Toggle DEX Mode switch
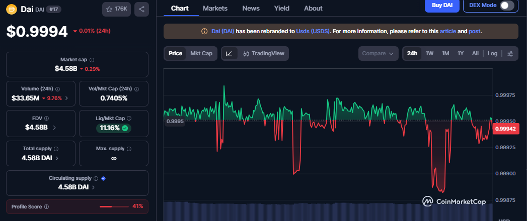 click(507, 6)
